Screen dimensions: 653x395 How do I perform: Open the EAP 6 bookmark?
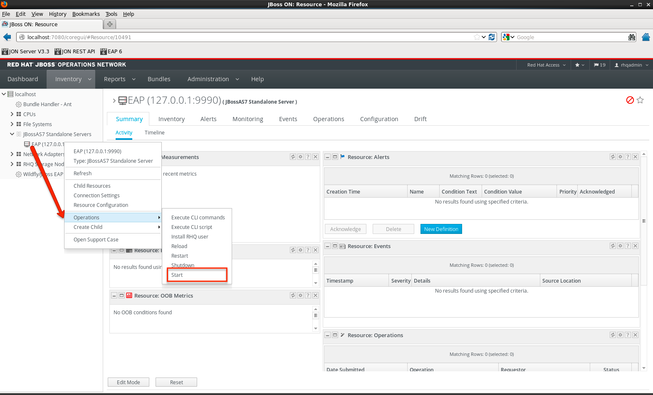(x=111, y=52)
